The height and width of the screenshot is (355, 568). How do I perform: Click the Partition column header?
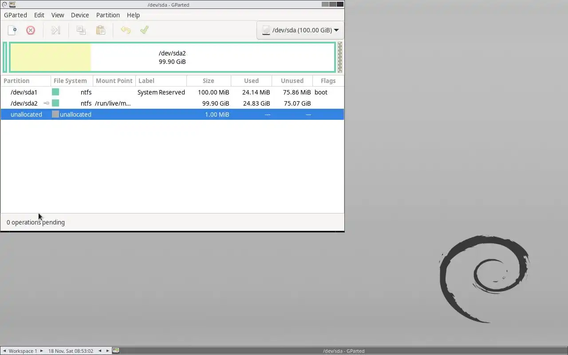(26, 81)
